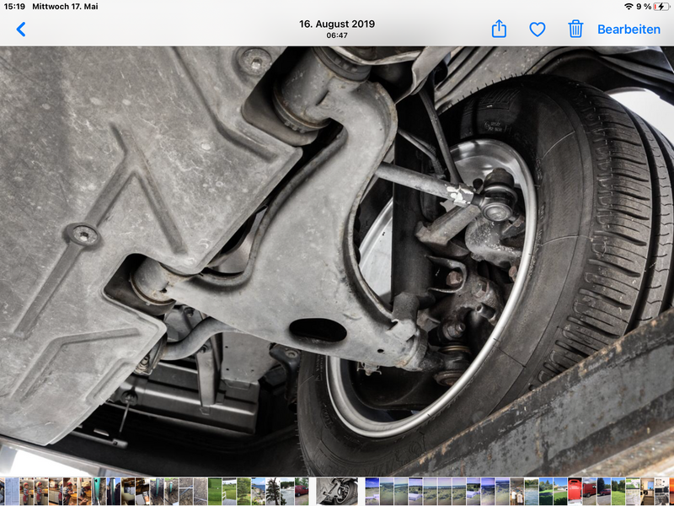674x506 pixels.
Task: Tap the battery icon in status bar
Action: 661,7
